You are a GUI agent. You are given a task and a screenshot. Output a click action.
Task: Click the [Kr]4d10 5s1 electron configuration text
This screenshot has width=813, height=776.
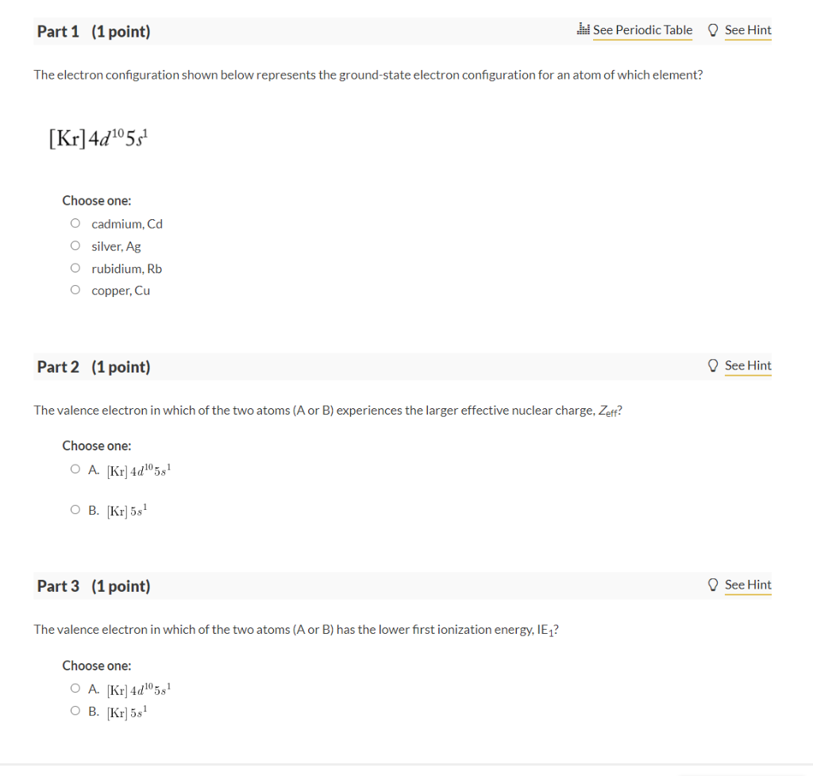(97, 136)
